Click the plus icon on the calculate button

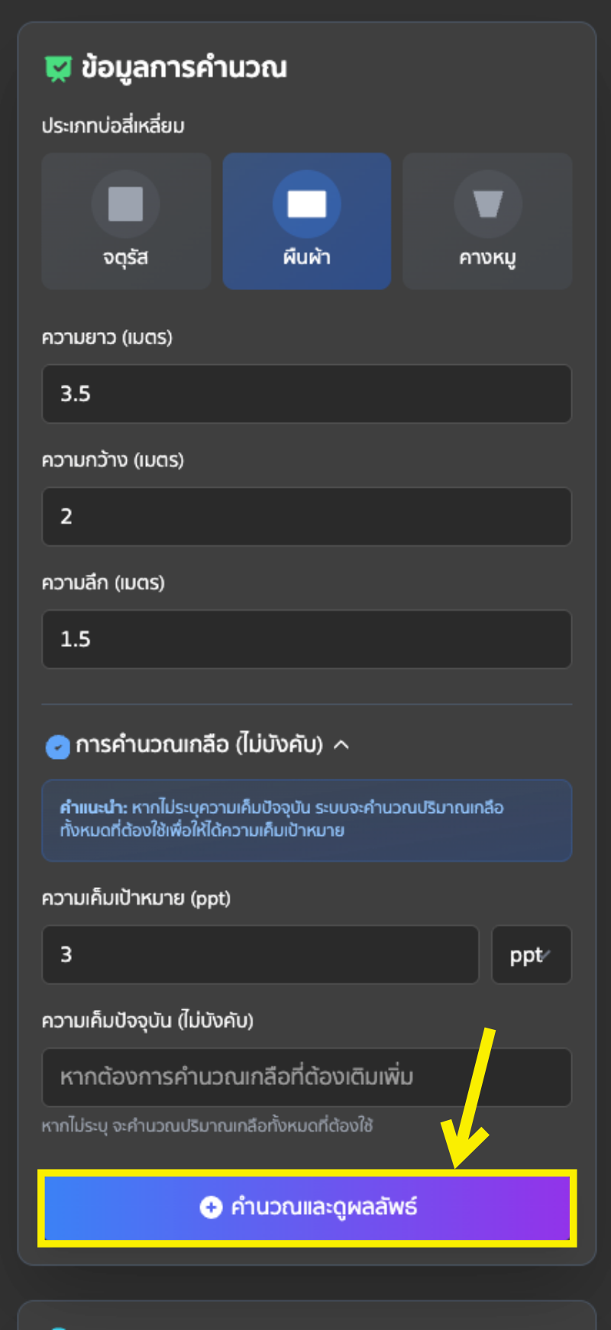210,1207
